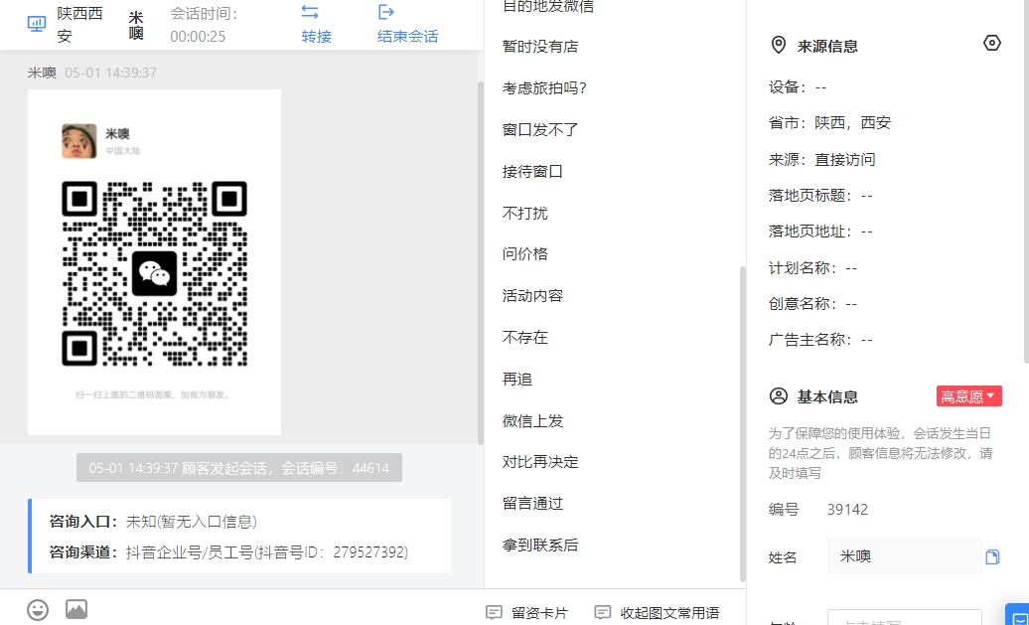Choose quick phrase 微信上发

pyautogui.click(x=532, y=421)
